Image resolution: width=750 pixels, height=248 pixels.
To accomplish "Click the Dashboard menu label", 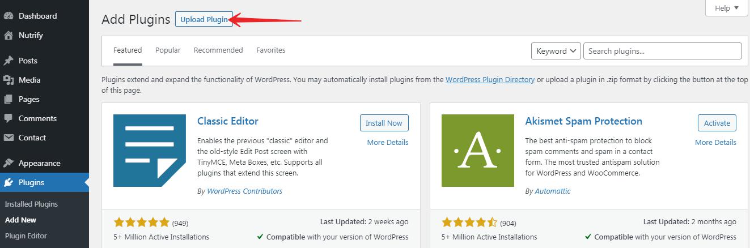I will [x=38, y=16].
